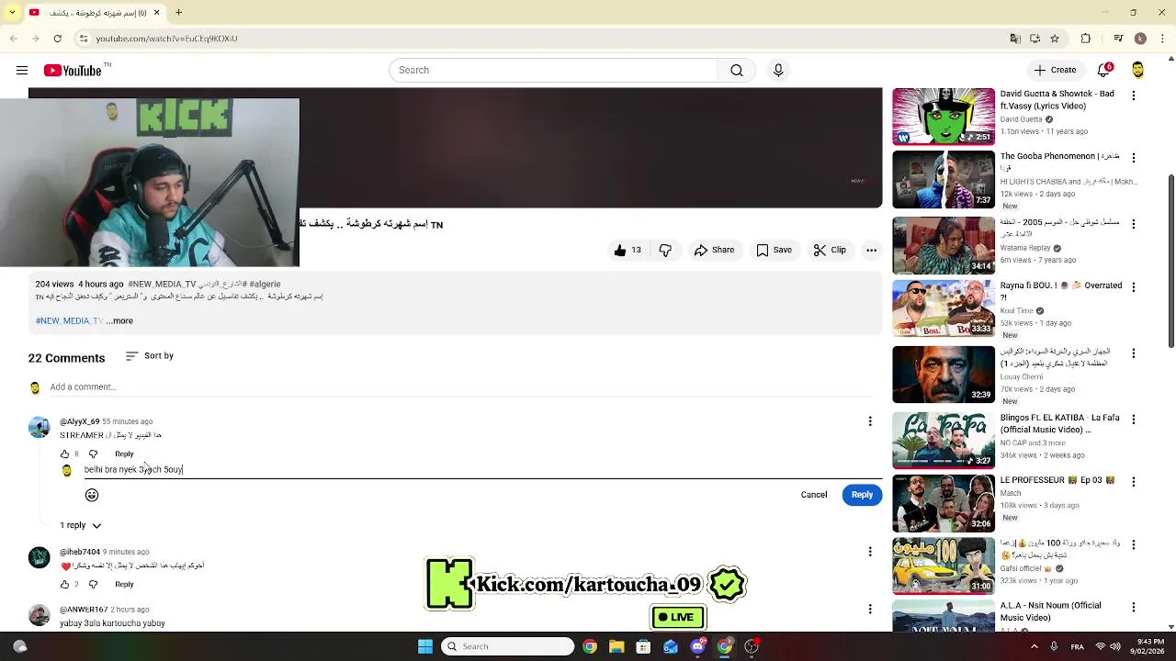Viewport: 1176px width, 661px height.
Task: Open the YouTube account avatar menu
Action: (1138, 70)
